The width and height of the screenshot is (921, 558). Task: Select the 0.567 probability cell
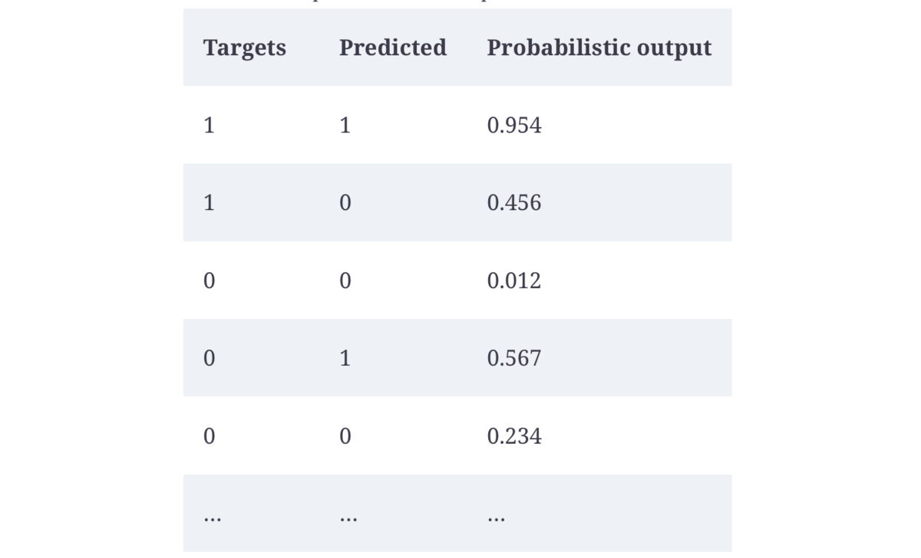pos(514,358)
